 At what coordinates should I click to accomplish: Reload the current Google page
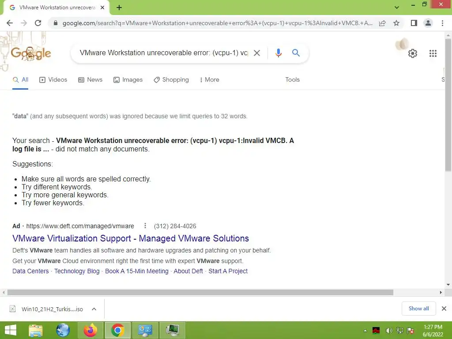[x=38, y=23]
